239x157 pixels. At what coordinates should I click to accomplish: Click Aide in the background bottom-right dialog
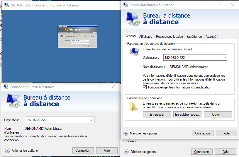pyautogui.click(x=226, y=152)
